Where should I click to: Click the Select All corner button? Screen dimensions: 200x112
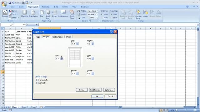click(2, 28)
